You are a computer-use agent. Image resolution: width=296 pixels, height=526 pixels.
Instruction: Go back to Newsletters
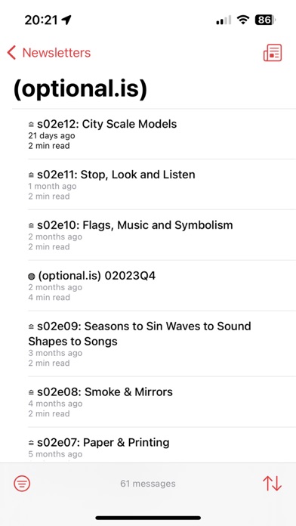pyautogui.click(x=49, y=53)
